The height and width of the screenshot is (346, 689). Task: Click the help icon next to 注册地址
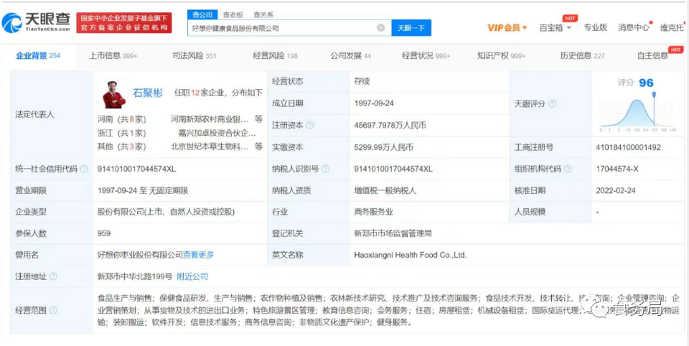pyautogui.click(x=53, y=276)
